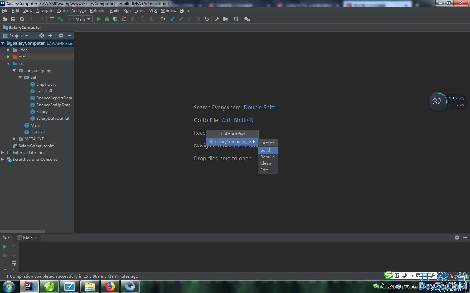Image resolution: width=470 pixels, height=293 pixels.
Task: Click the Git update project blue arrow
Action: [172, 19]
